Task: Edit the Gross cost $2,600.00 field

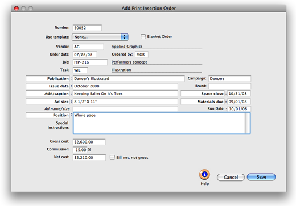Action: coord(89,142)
